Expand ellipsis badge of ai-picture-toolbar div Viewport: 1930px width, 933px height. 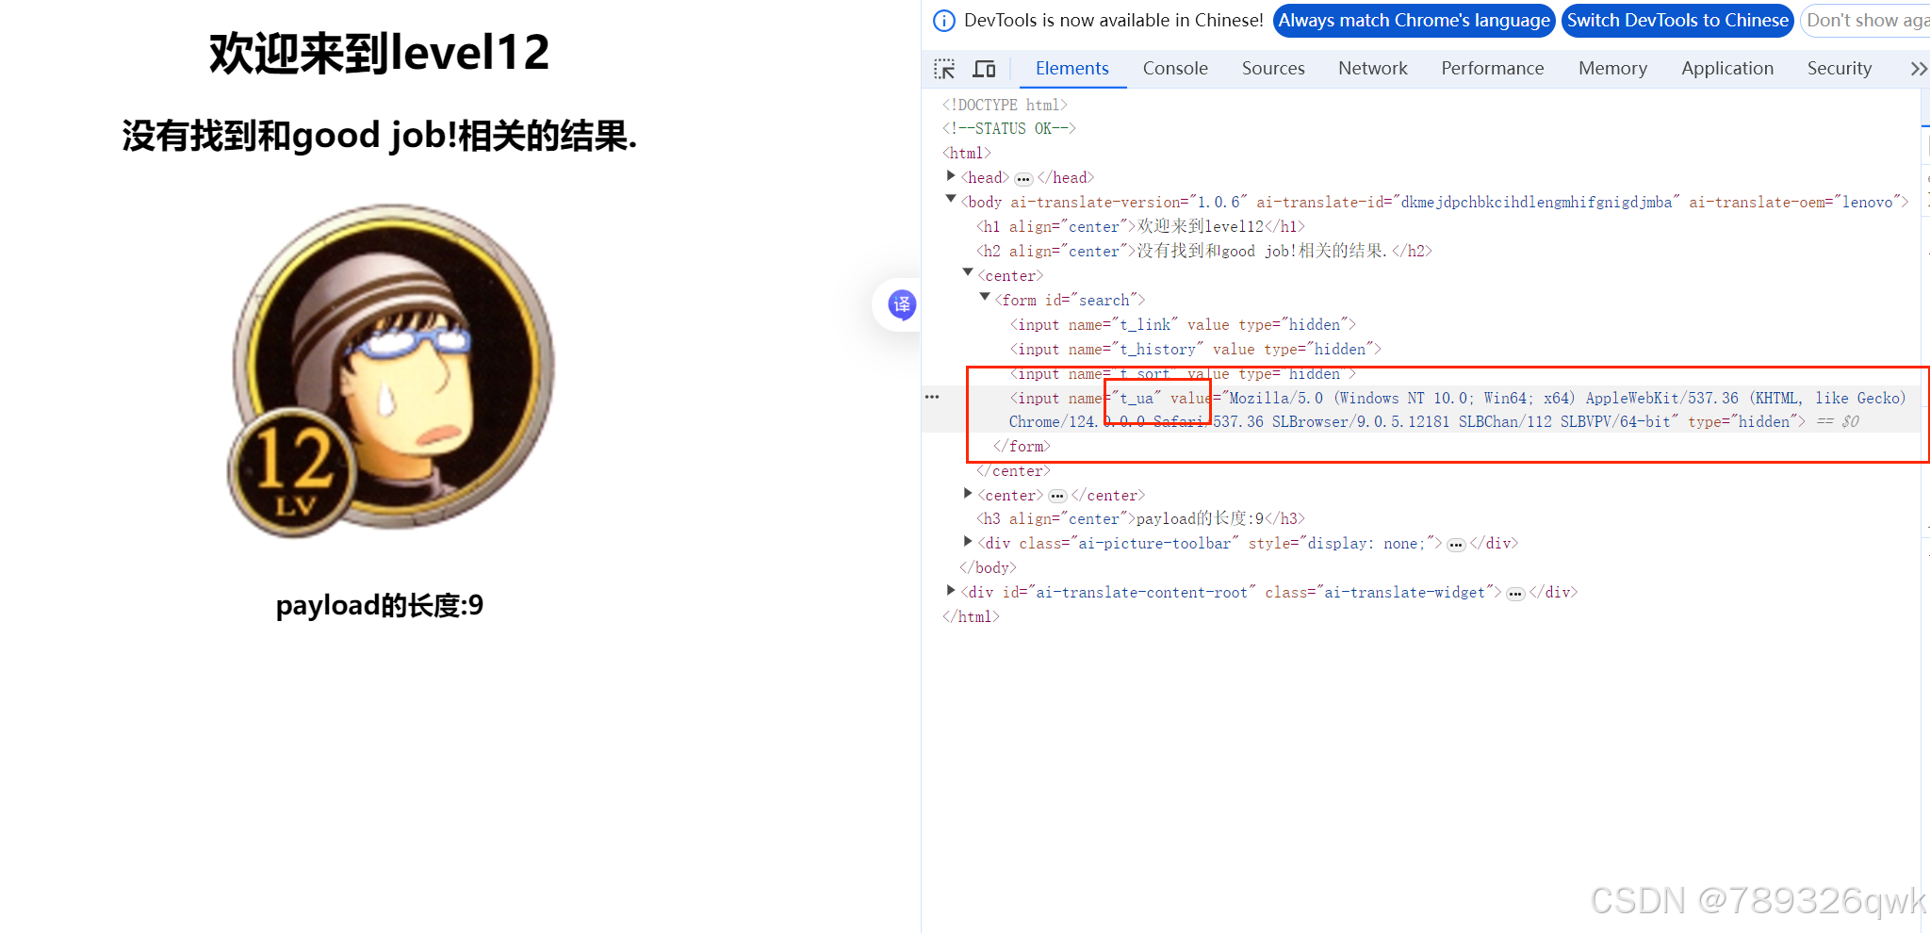tap(1456, 545)
